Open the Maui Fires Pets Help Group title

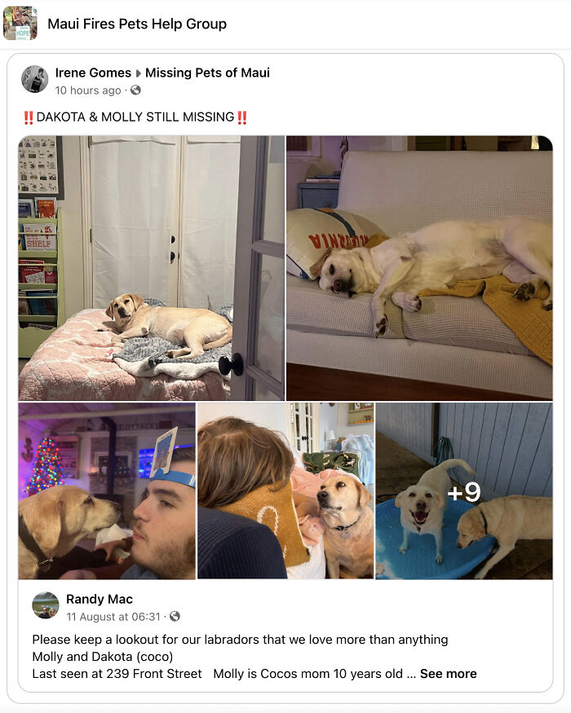[137, 24]
